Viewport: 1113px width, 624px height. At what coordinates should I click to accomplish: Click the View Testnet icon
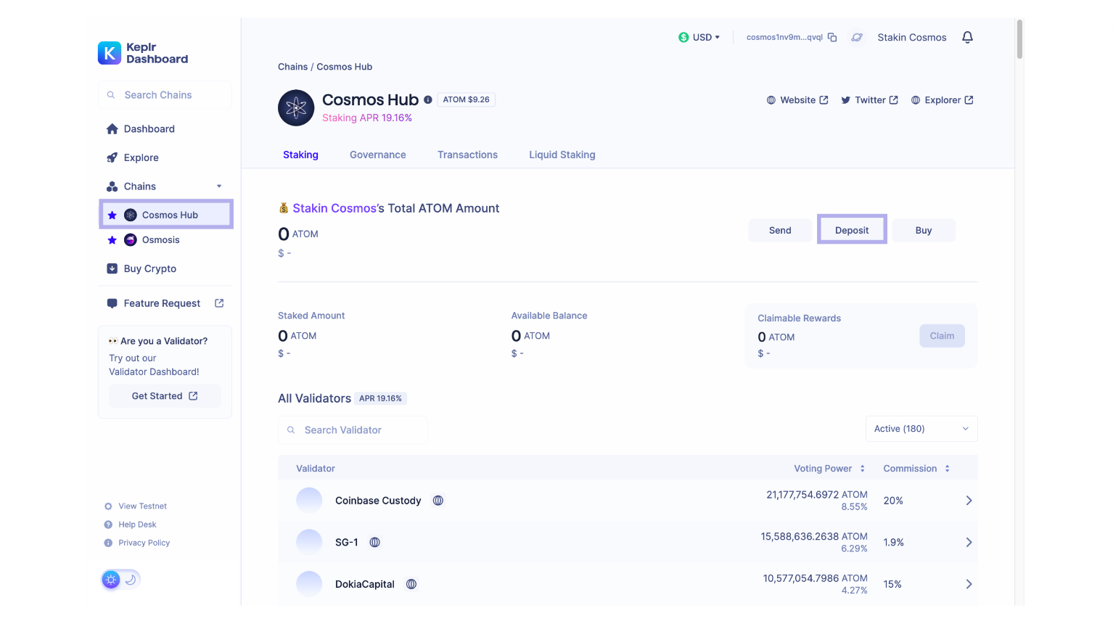[108, 506]
